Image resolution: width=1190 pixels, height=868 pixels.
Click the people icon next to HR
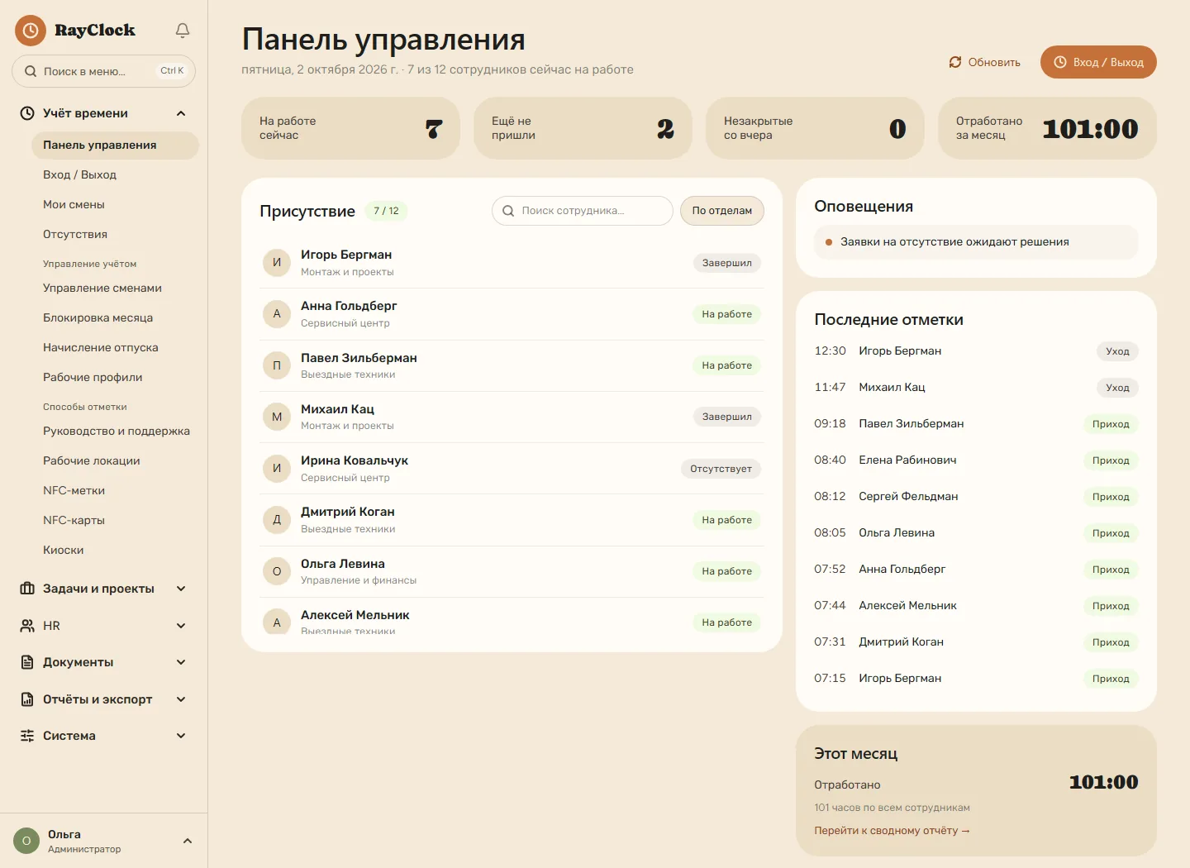tap(27, 626)
